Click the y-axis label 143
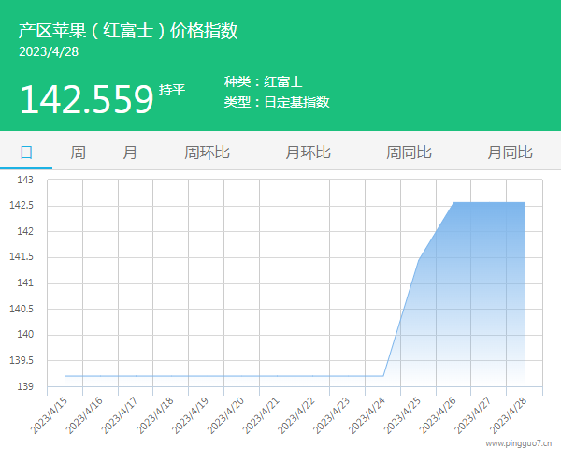Viewport: 561px width, 449px height. click(x=25, y=180)
